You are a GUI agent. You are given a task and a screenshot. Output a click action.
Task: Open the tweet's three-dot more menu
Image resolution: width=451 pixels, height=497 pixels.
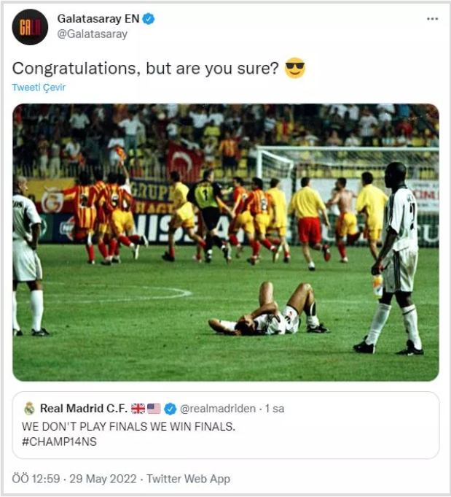coord(431,18)
